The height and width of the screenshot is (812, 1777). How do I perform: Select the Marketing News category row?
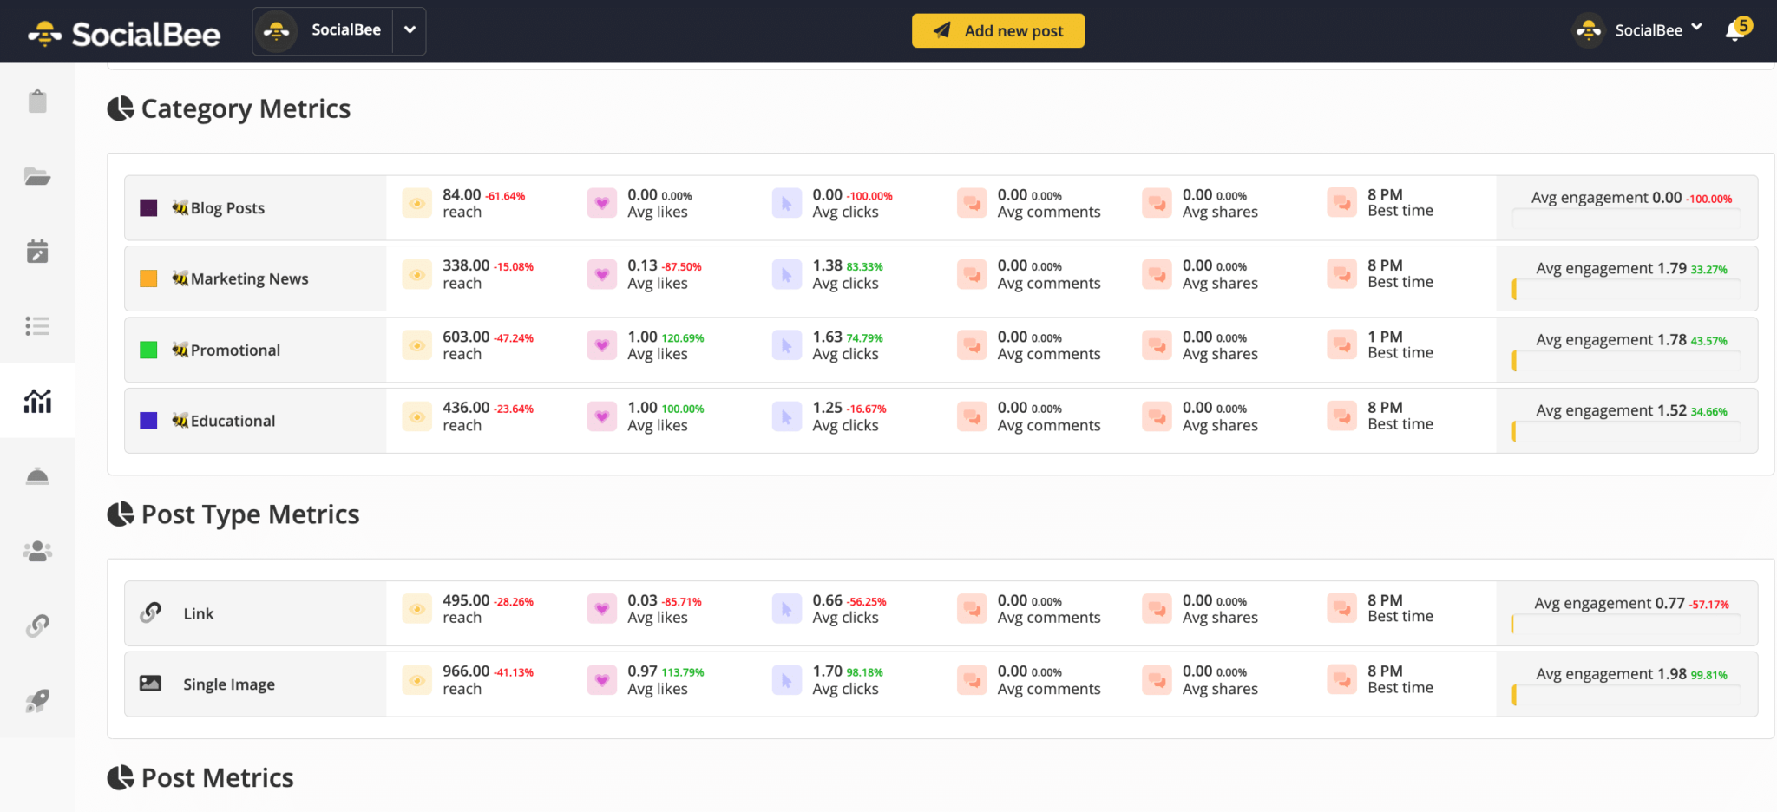point(249,279)
